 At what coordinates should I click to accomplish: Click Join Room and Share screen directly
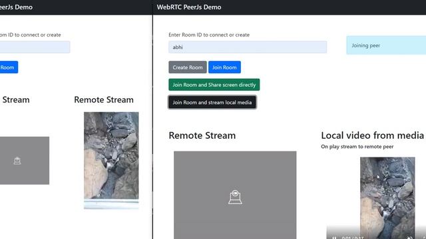[x=214, y=85]
